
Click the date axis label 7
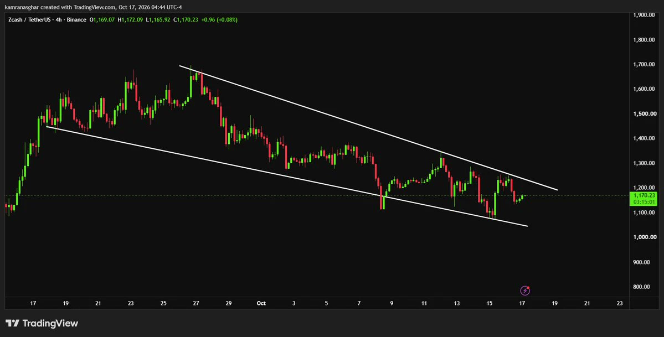tap(359, 303)
